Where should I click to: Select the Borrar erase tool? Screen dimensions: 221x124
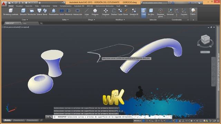pyautogui.click(x=126, y=12)
